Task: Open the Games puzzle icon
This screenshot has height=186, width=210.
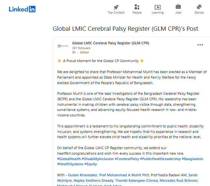Action: [x=199, y=7]
